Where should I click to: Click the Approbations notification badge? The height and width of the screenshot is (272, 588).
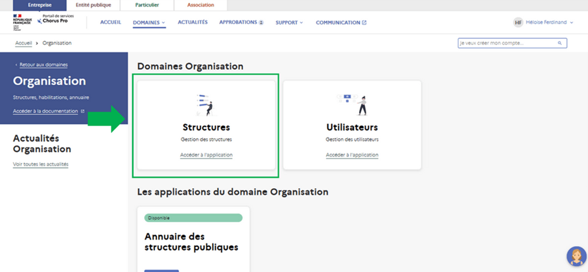[x=261, y=23]
